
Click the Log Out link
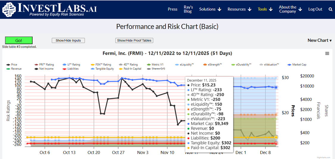pos(315,9)
